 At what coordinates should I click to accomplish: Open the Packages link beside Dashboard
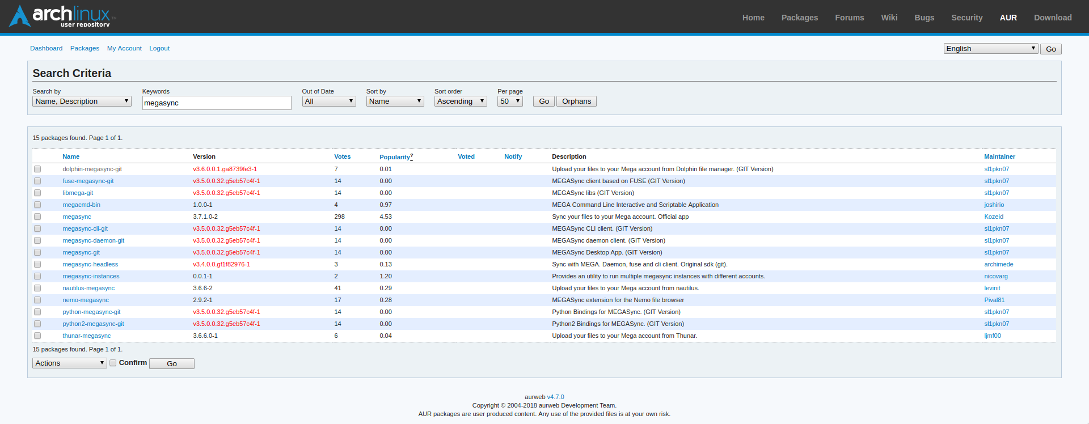coord(85,48)
